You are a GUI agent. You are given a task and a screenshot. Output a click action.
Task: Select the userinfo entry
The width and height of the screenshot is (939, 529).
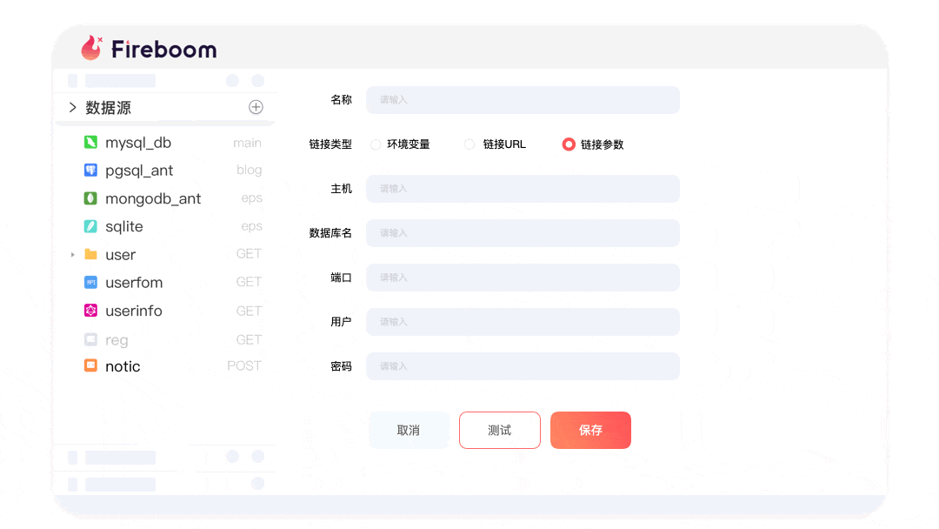tap(134, 311)
